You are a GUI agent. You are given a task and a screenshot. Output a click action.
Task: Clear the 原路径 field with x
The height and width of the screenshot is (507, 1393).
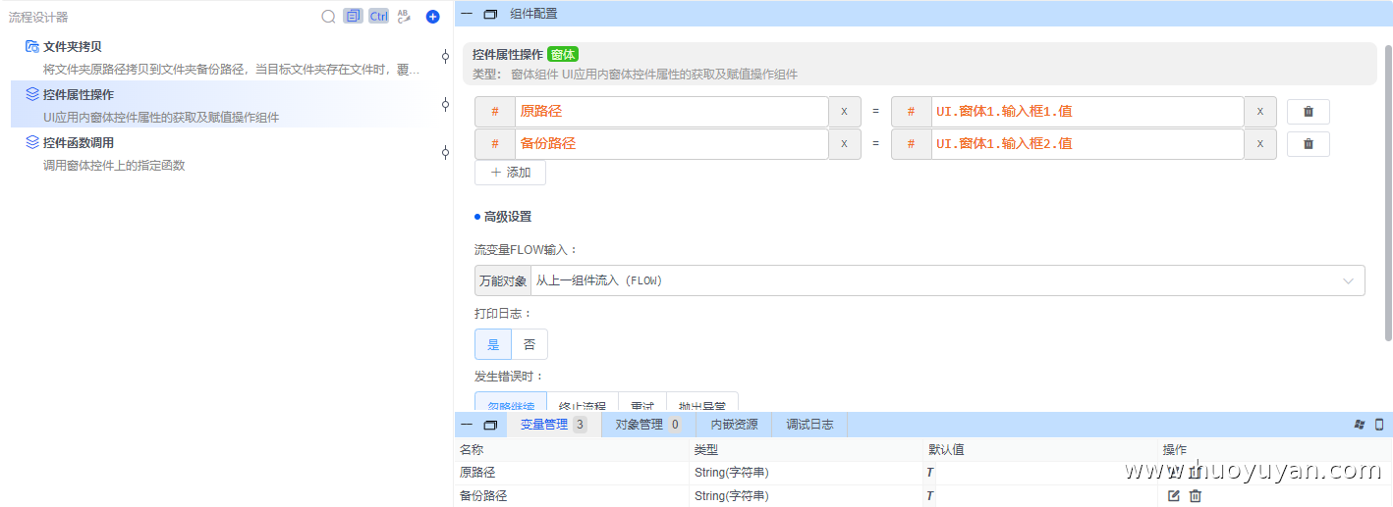[844, 112]
